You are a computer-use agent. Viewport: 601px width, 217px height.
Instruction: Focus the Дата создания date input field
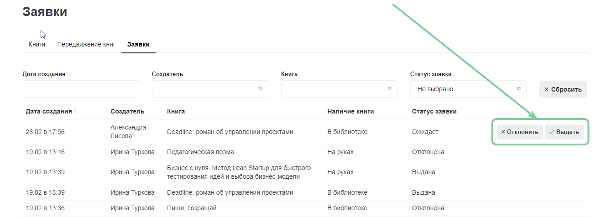point(81,89)
